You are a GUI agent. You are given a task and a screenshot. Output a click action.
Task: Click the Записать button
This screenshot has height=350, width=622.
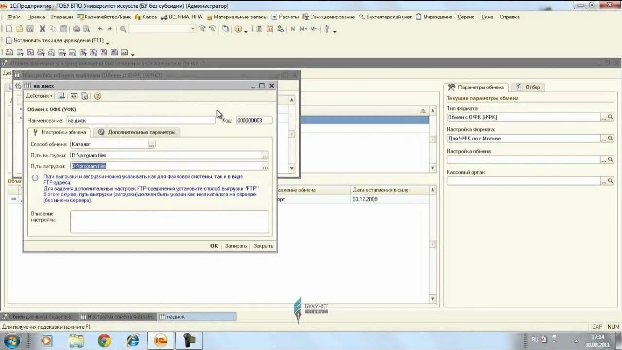click(x=236, y=246)
